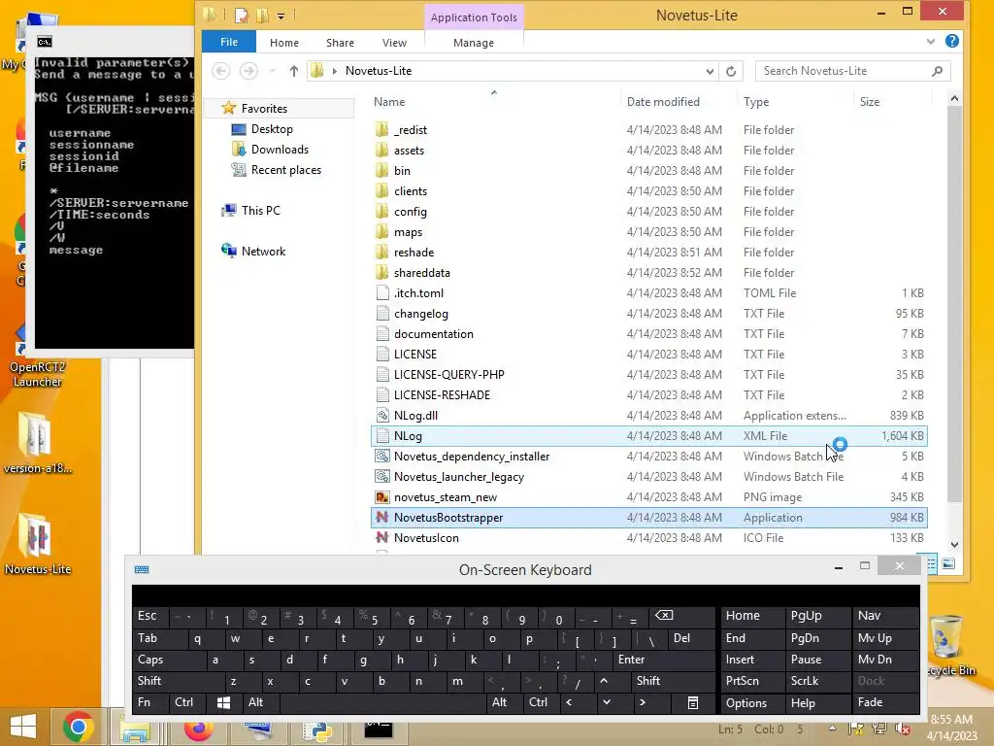
Task: Sort files by Name column header
Action: (x=494, y=101)
